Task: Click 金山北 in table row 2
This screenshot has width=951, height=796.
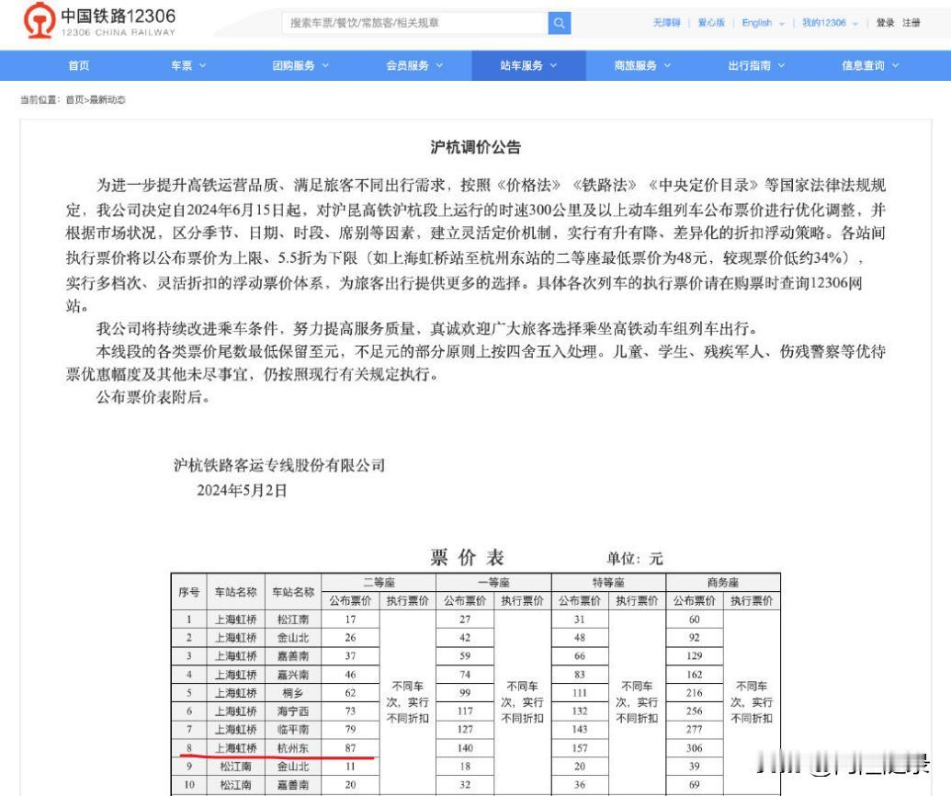Action: pyautogui.click(x=293, y=638)
